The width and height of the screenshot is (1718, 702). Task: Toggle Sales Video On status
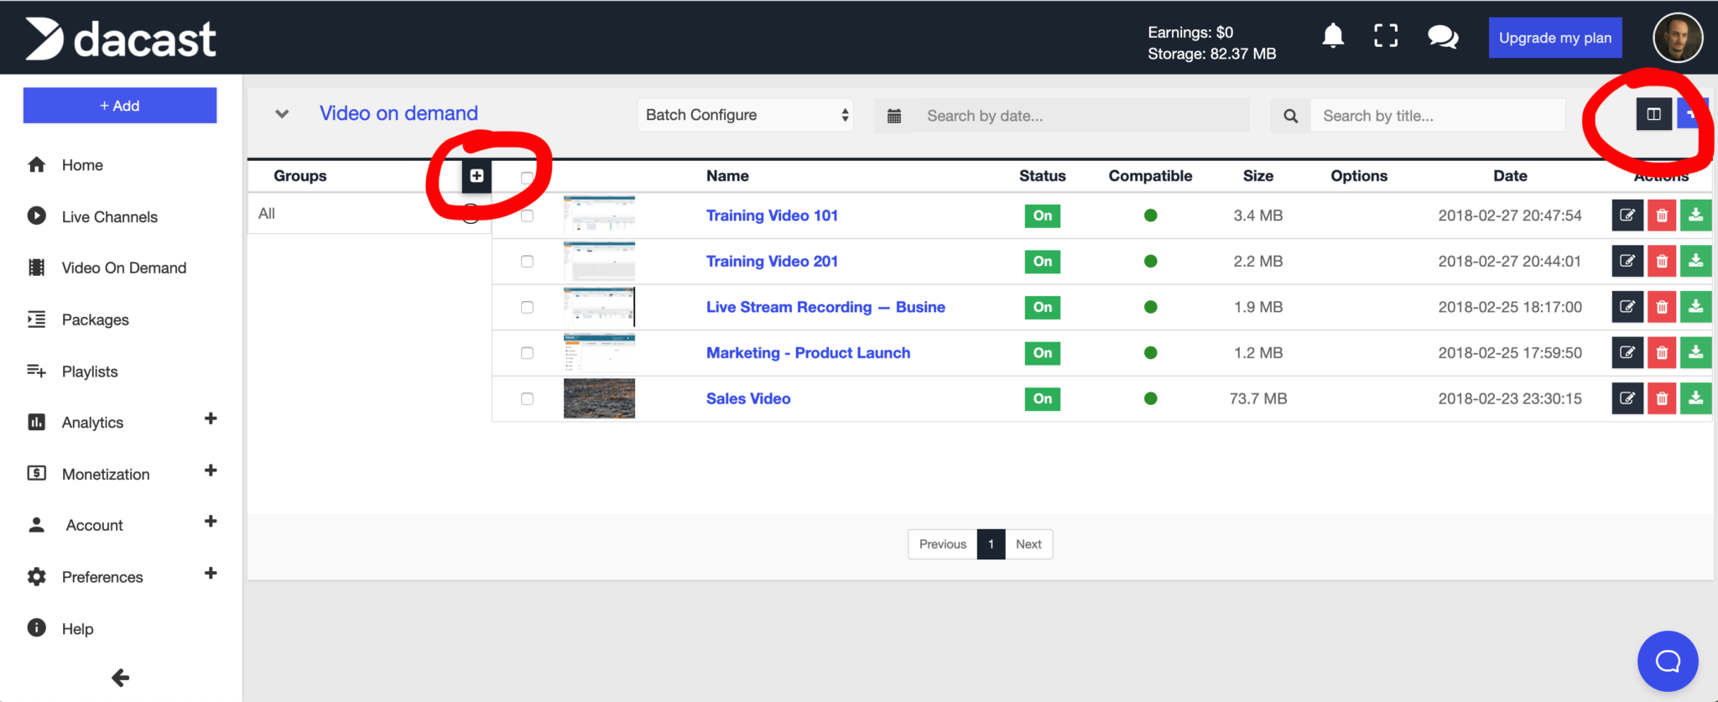pos(1043,398)
